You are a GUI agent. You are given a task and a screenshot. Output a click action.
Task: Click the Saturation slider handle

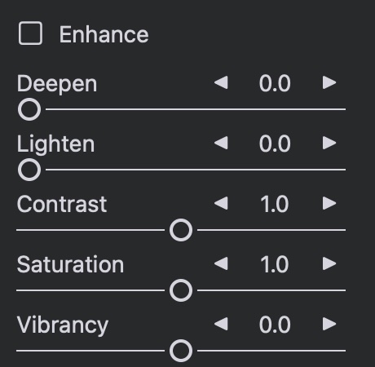[181, 290]
